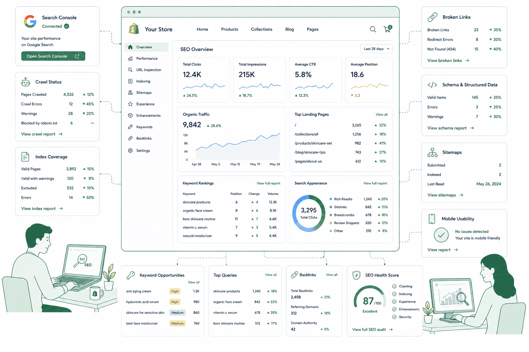Click the Experience star icon

130,104
